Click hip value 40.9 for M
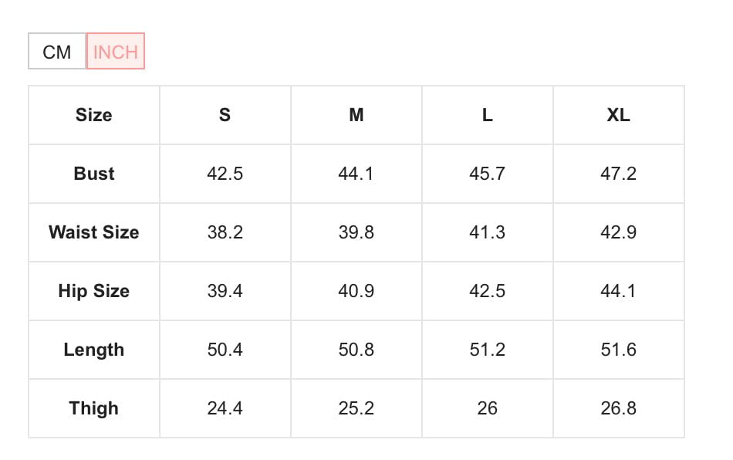The image size is (733, 460). pyautogui.click(x=356, y=291)
